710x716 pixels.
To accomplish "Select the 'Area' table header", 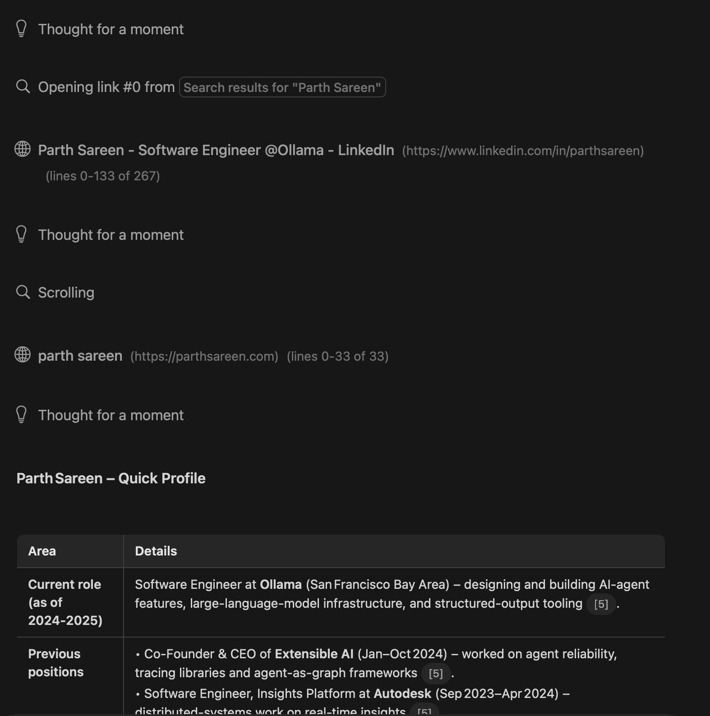I will tap(42, 551).
